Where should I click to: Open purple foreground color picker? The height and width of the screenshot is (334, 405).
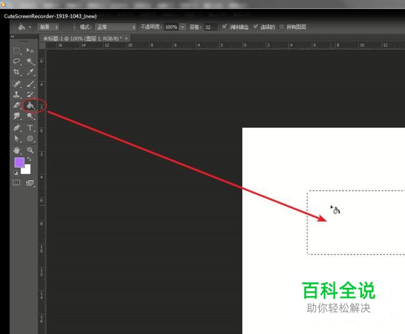tap(19, 163)
